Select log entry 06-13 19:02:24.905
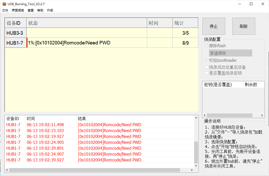This screenshot has width=269, height=176. 100,142
